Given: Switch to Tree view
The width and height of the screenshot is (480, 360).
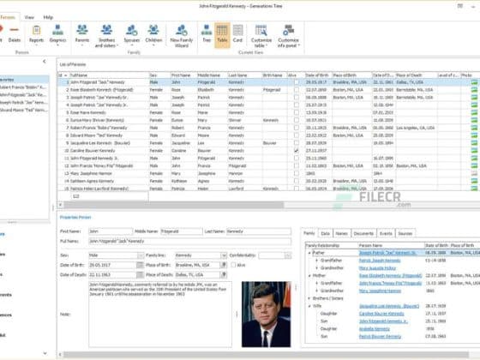Looking at the screenshot, I should click(x=207, y=34).
